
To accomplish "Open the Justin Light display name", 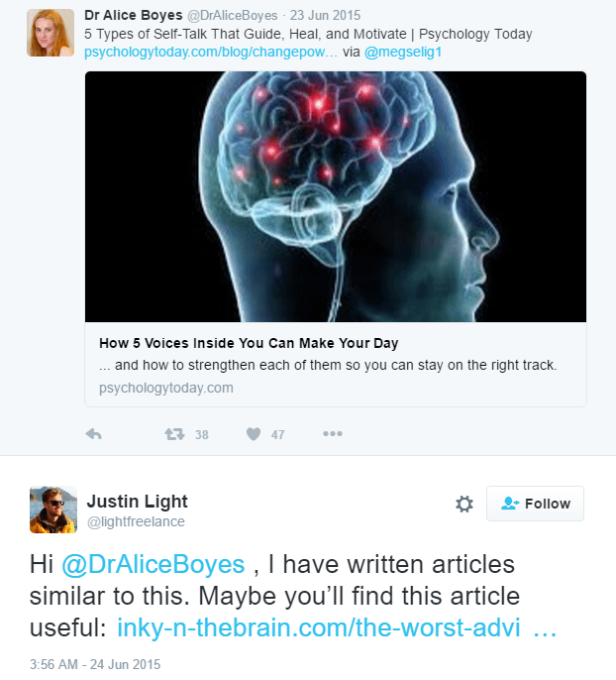I will click(x=137, y=502).
